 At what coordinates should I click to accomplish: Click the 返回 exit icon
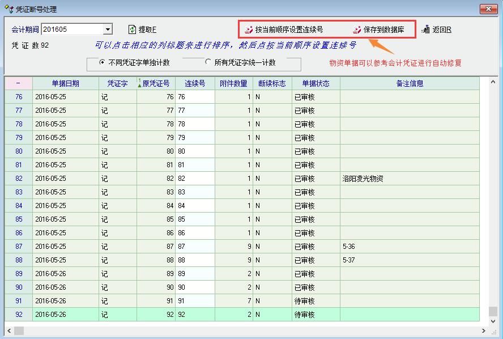425,29
